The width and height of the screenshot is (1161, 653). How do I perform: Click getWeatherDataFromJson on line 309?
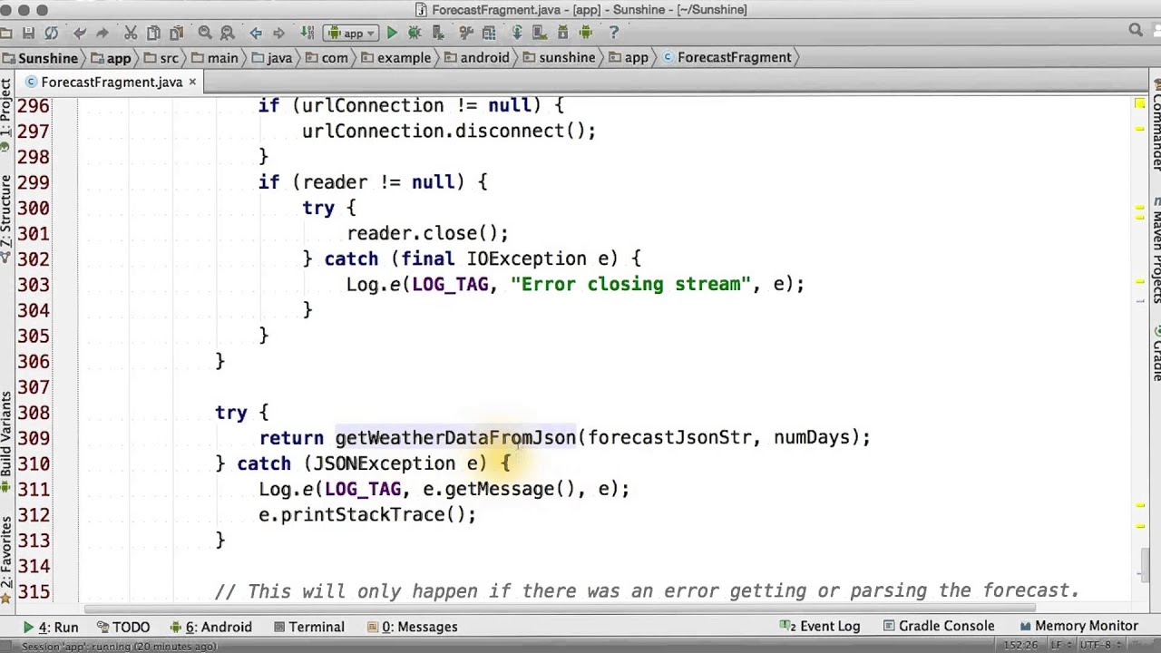pos(455,438)
